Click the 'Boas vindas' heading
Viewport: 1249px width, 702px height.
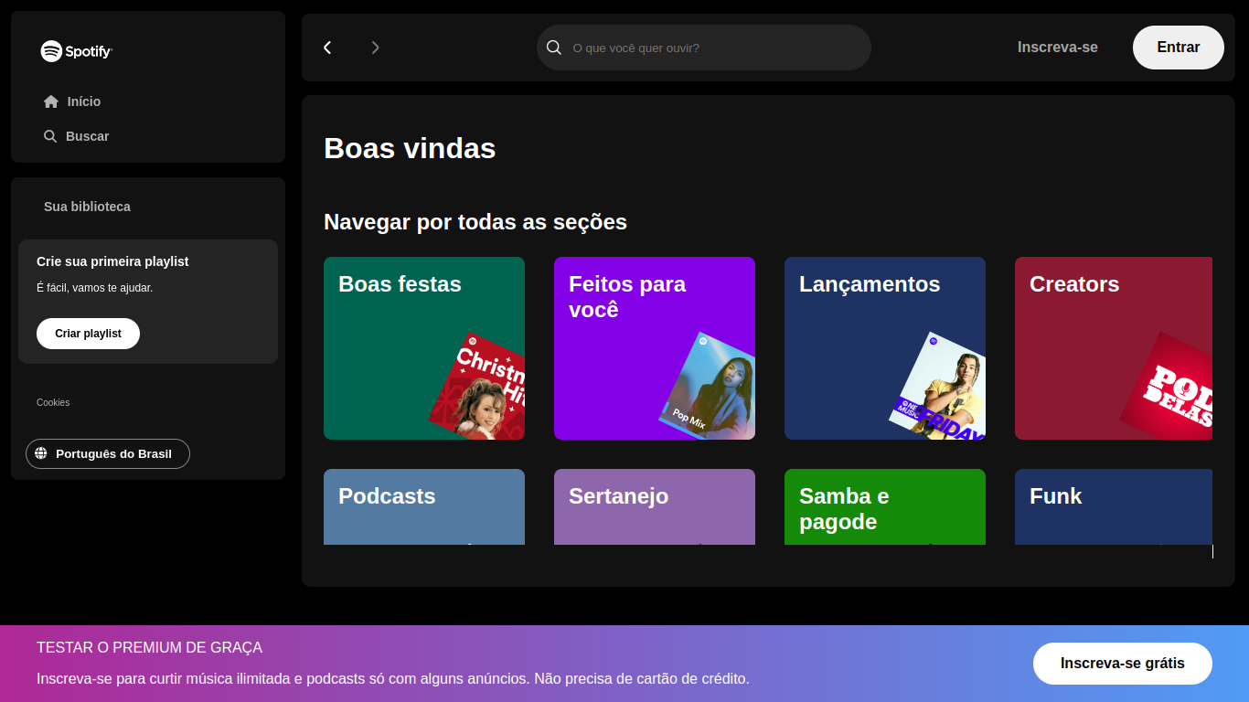pyautogui.click(x=410, y=148)
